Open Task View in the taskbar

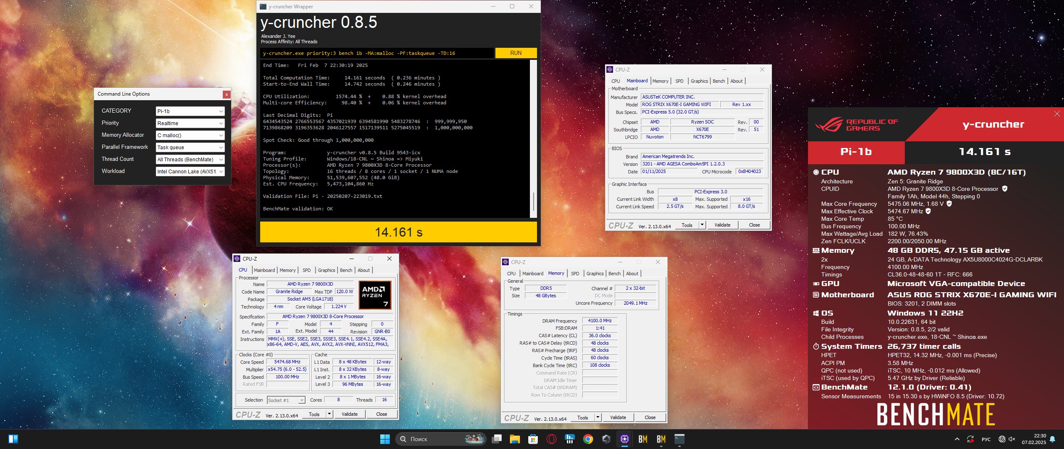(497, 439)
